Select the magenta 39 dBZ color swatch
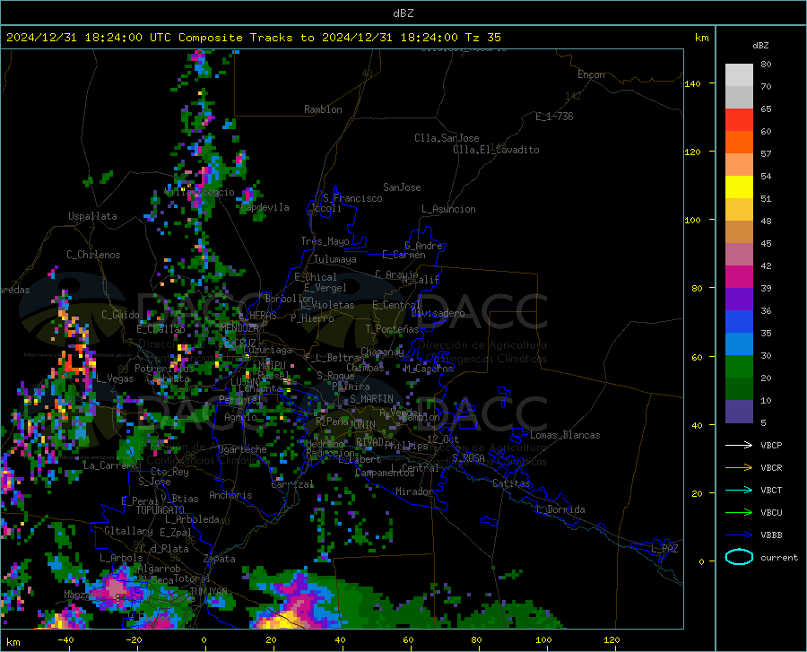 pos(739,277)
